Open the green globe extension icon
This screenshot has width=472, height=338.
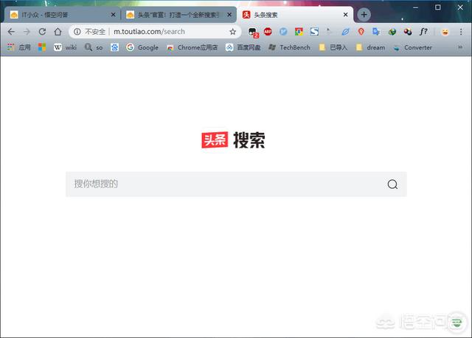point(392,31)
